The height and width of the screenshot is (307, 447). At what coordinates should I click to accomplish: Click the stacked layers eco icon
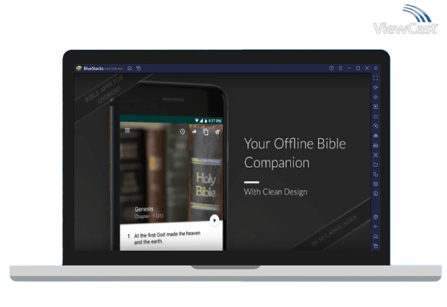click(x=376, y=184)
